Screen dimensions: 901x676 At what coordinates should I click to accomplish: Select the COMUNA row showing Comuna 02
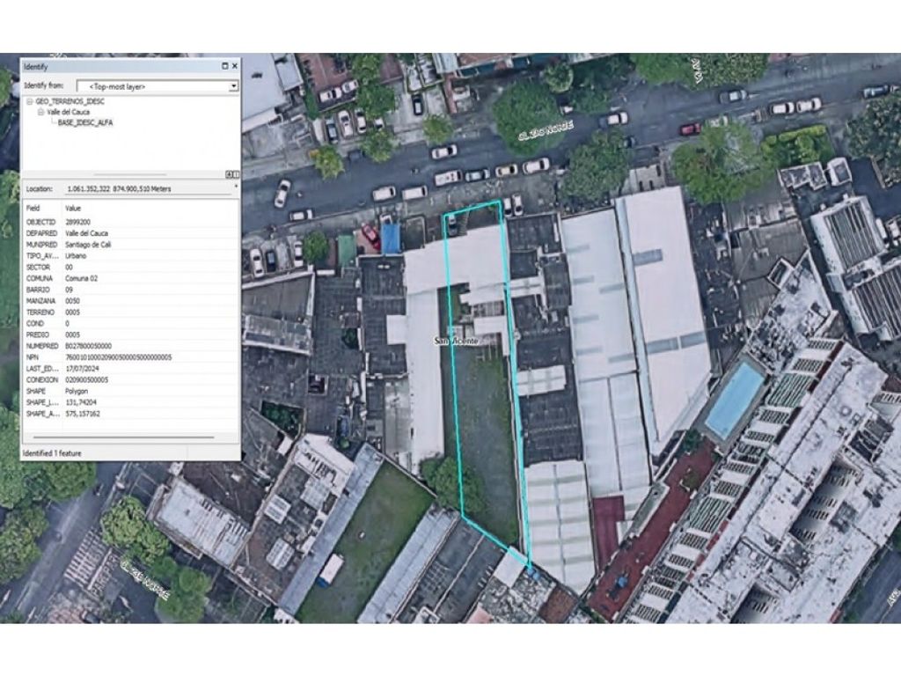click(x=88, y=278)
